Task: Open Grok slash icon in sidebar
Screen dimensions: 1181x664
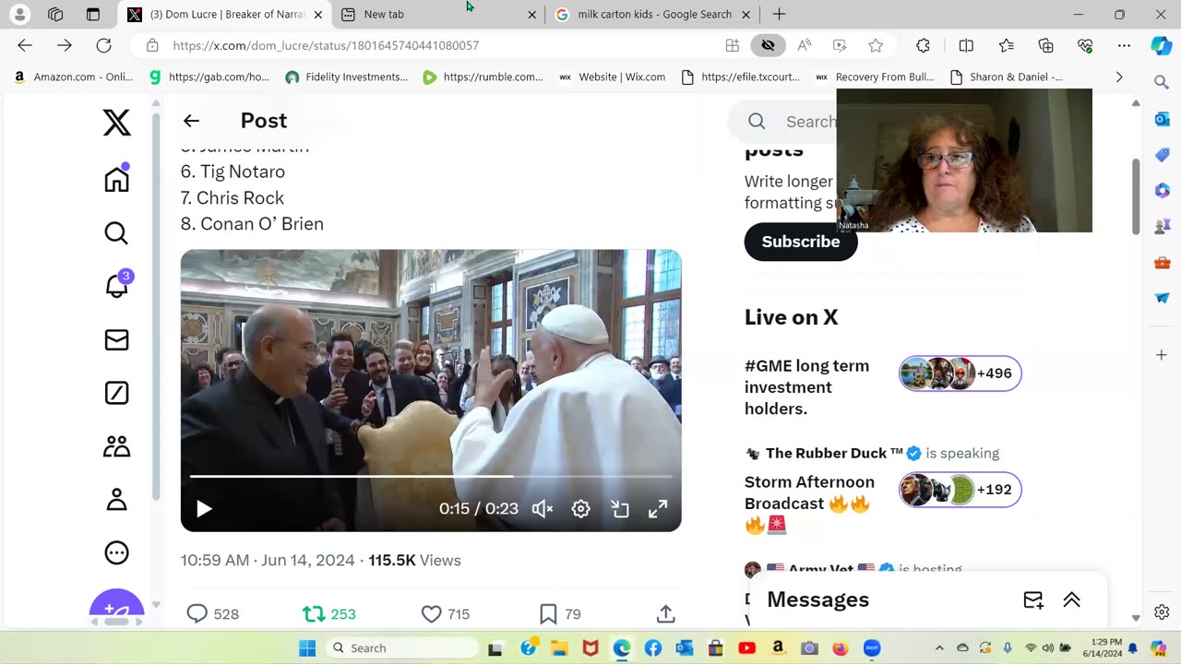Action: tap(116, 394)
